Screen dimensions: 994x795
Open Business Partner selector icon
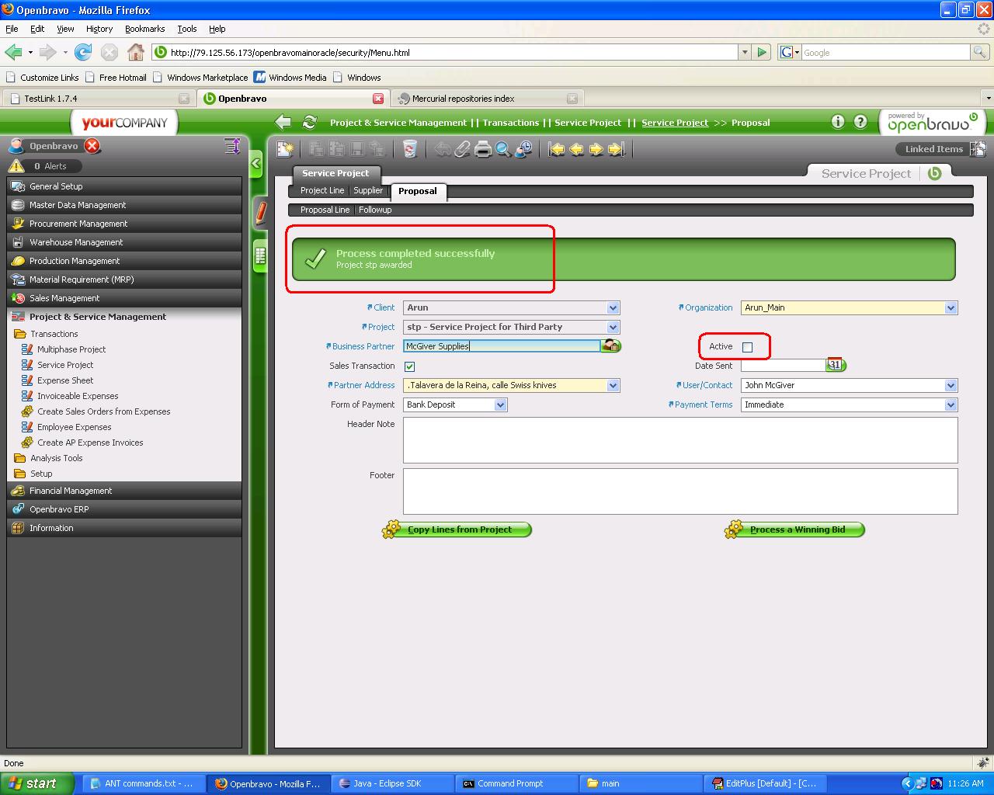pyautogui.click(x=611, y=346)
